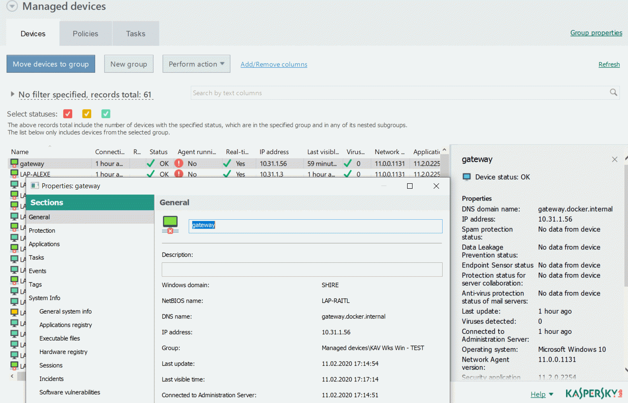Click the Description input field
The image size is (628, 403).
[302, 270]
